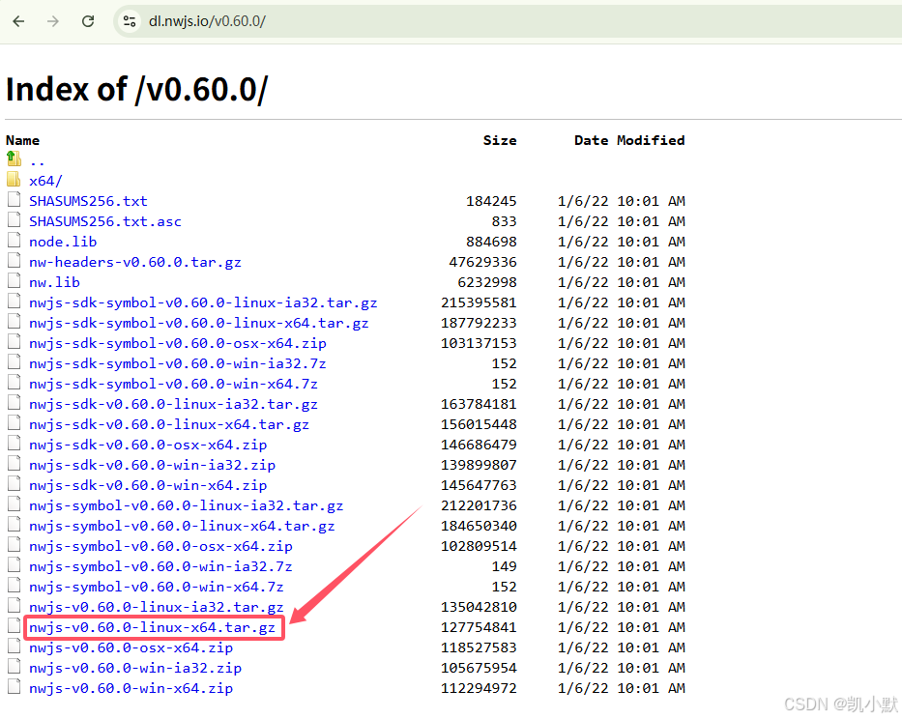This screenshot has width=902, height=719.
Task: Open the x64/ folder link
Action: [45, 181]
